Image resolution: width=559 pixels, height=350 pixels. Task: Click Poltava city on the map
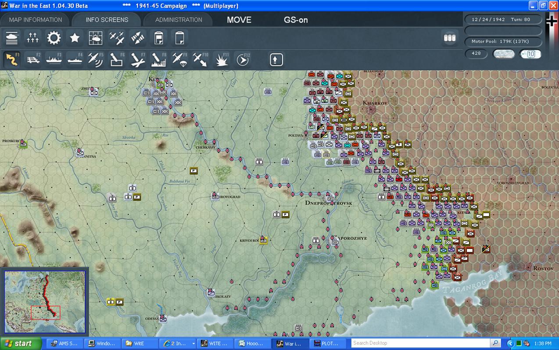click(296, 136)
